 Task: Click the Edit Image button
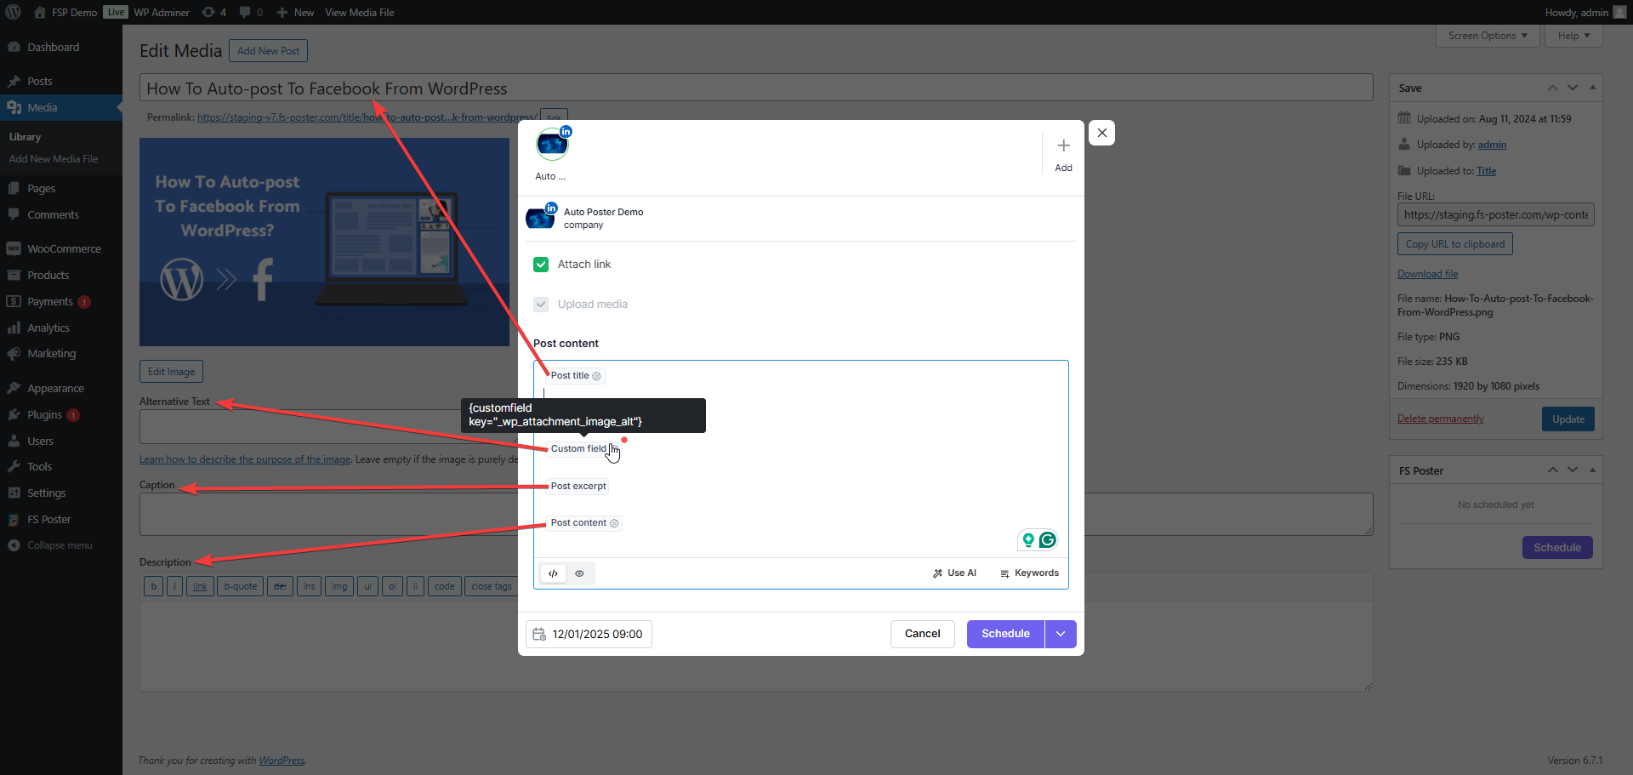tap(171, 372)
